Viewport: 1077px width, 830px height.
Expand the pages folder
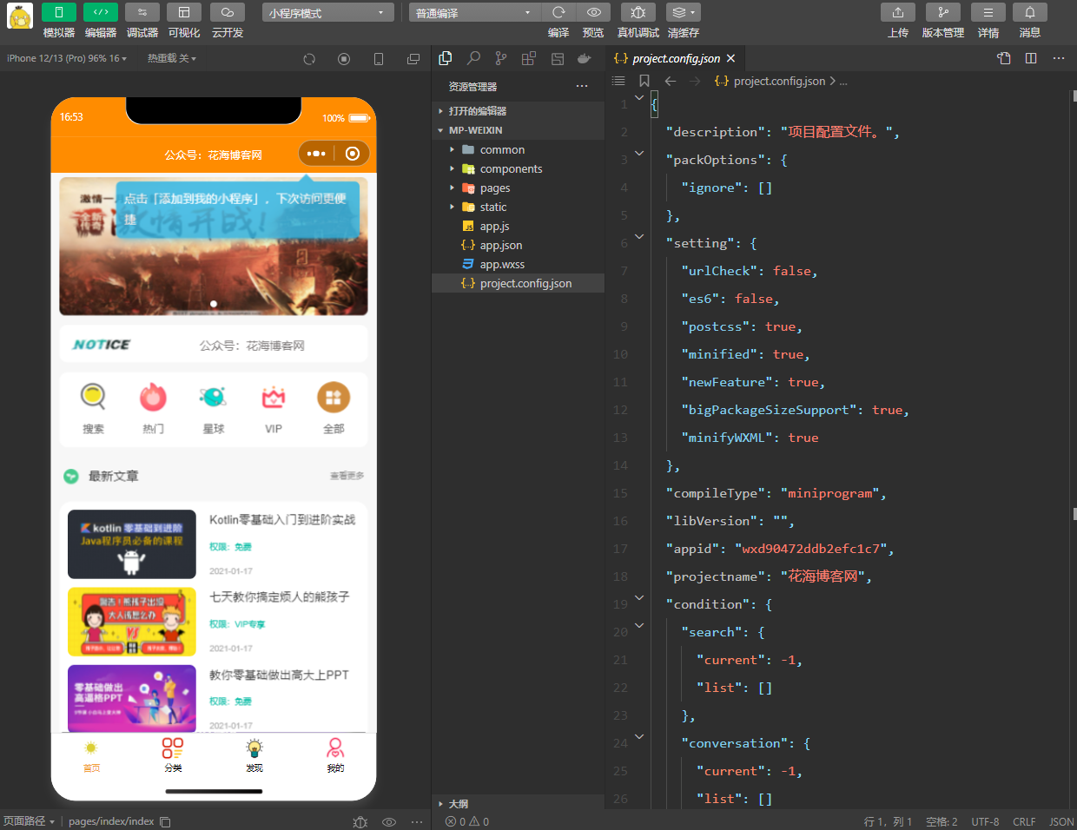point(518,188)
